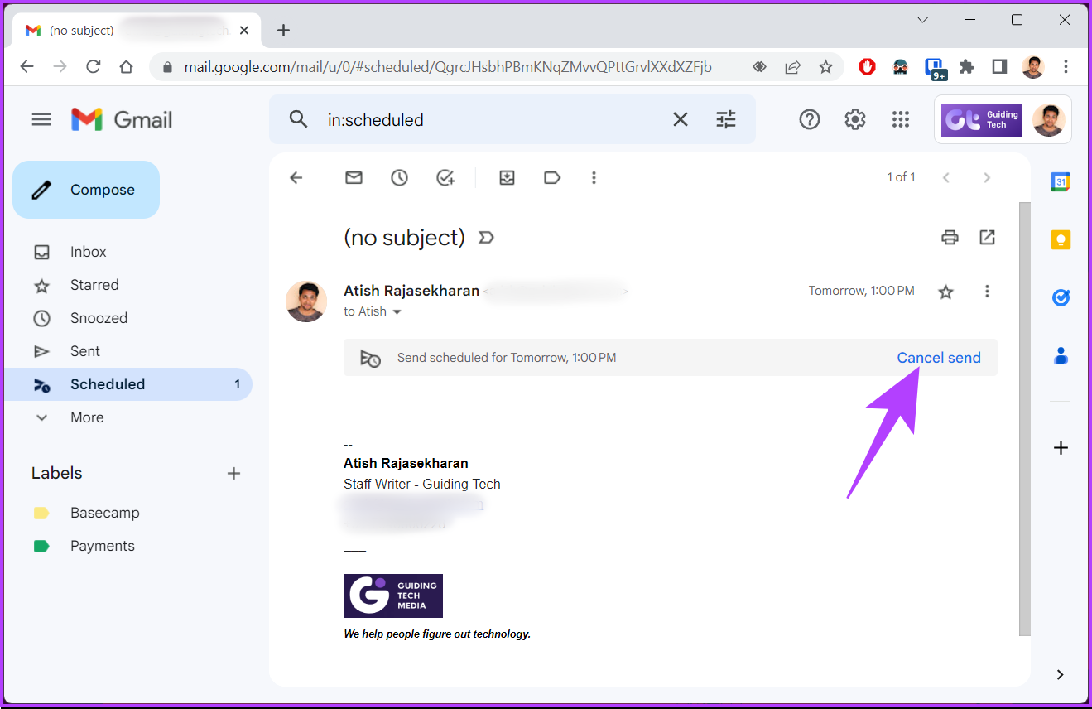
Task: Compose a new email
Action: point(85,189)
